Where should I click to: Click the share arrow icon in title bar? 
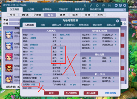(x=91, y=5)
